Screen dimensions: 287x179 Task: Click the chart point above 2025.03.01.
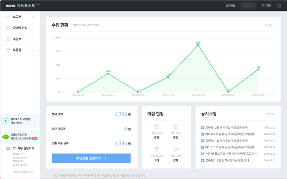pyautogui.click(x=228, y=92)
